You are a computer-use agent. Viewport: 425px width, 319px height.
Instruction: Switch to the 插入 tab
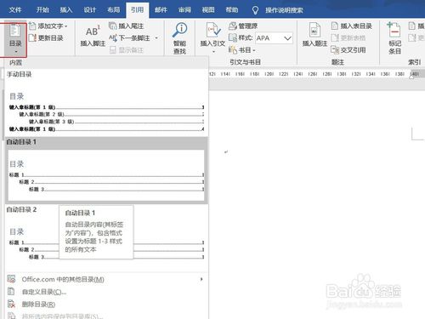tap(66, 10)
